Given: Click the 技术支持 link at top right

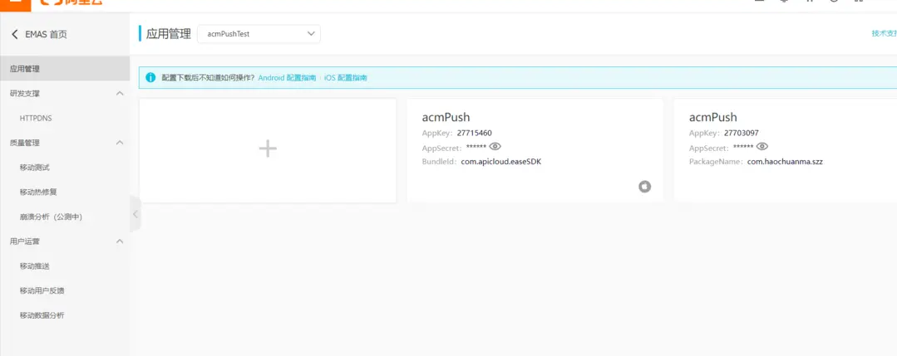Looking at the screenshot, I should click(885, 33).
